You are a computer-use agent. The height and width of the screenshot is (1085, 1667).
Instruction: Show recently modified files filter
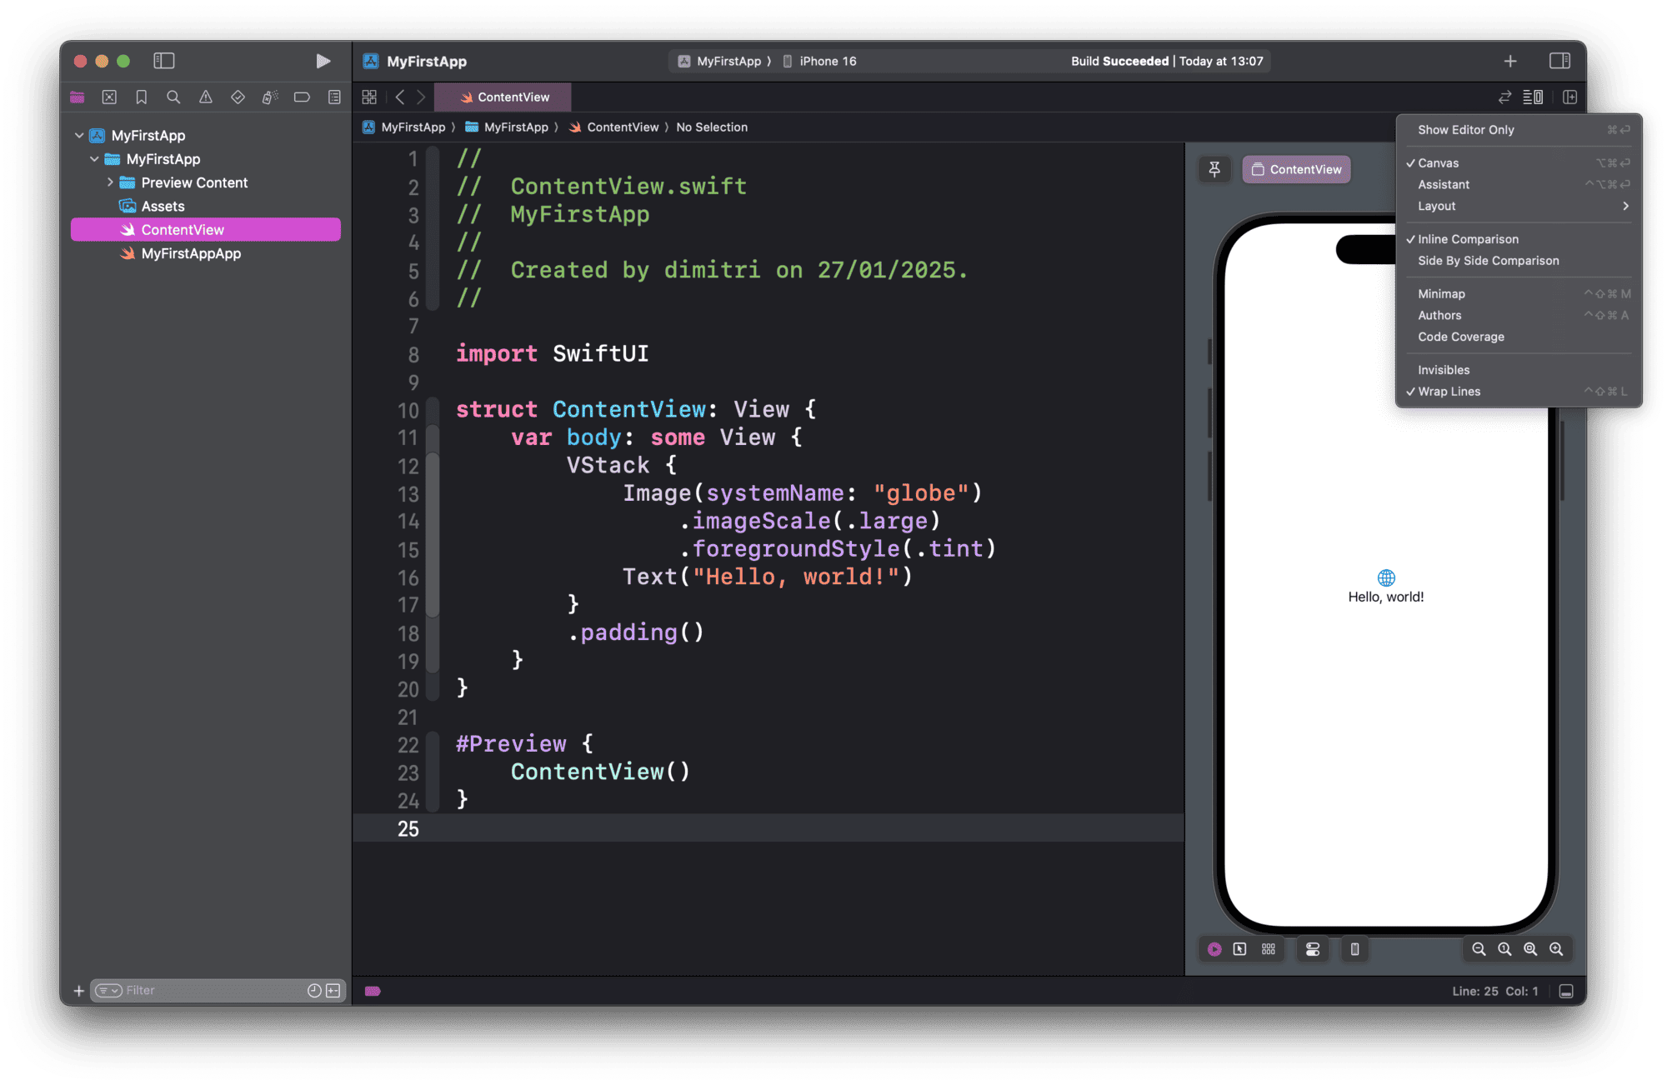[314, 991]
